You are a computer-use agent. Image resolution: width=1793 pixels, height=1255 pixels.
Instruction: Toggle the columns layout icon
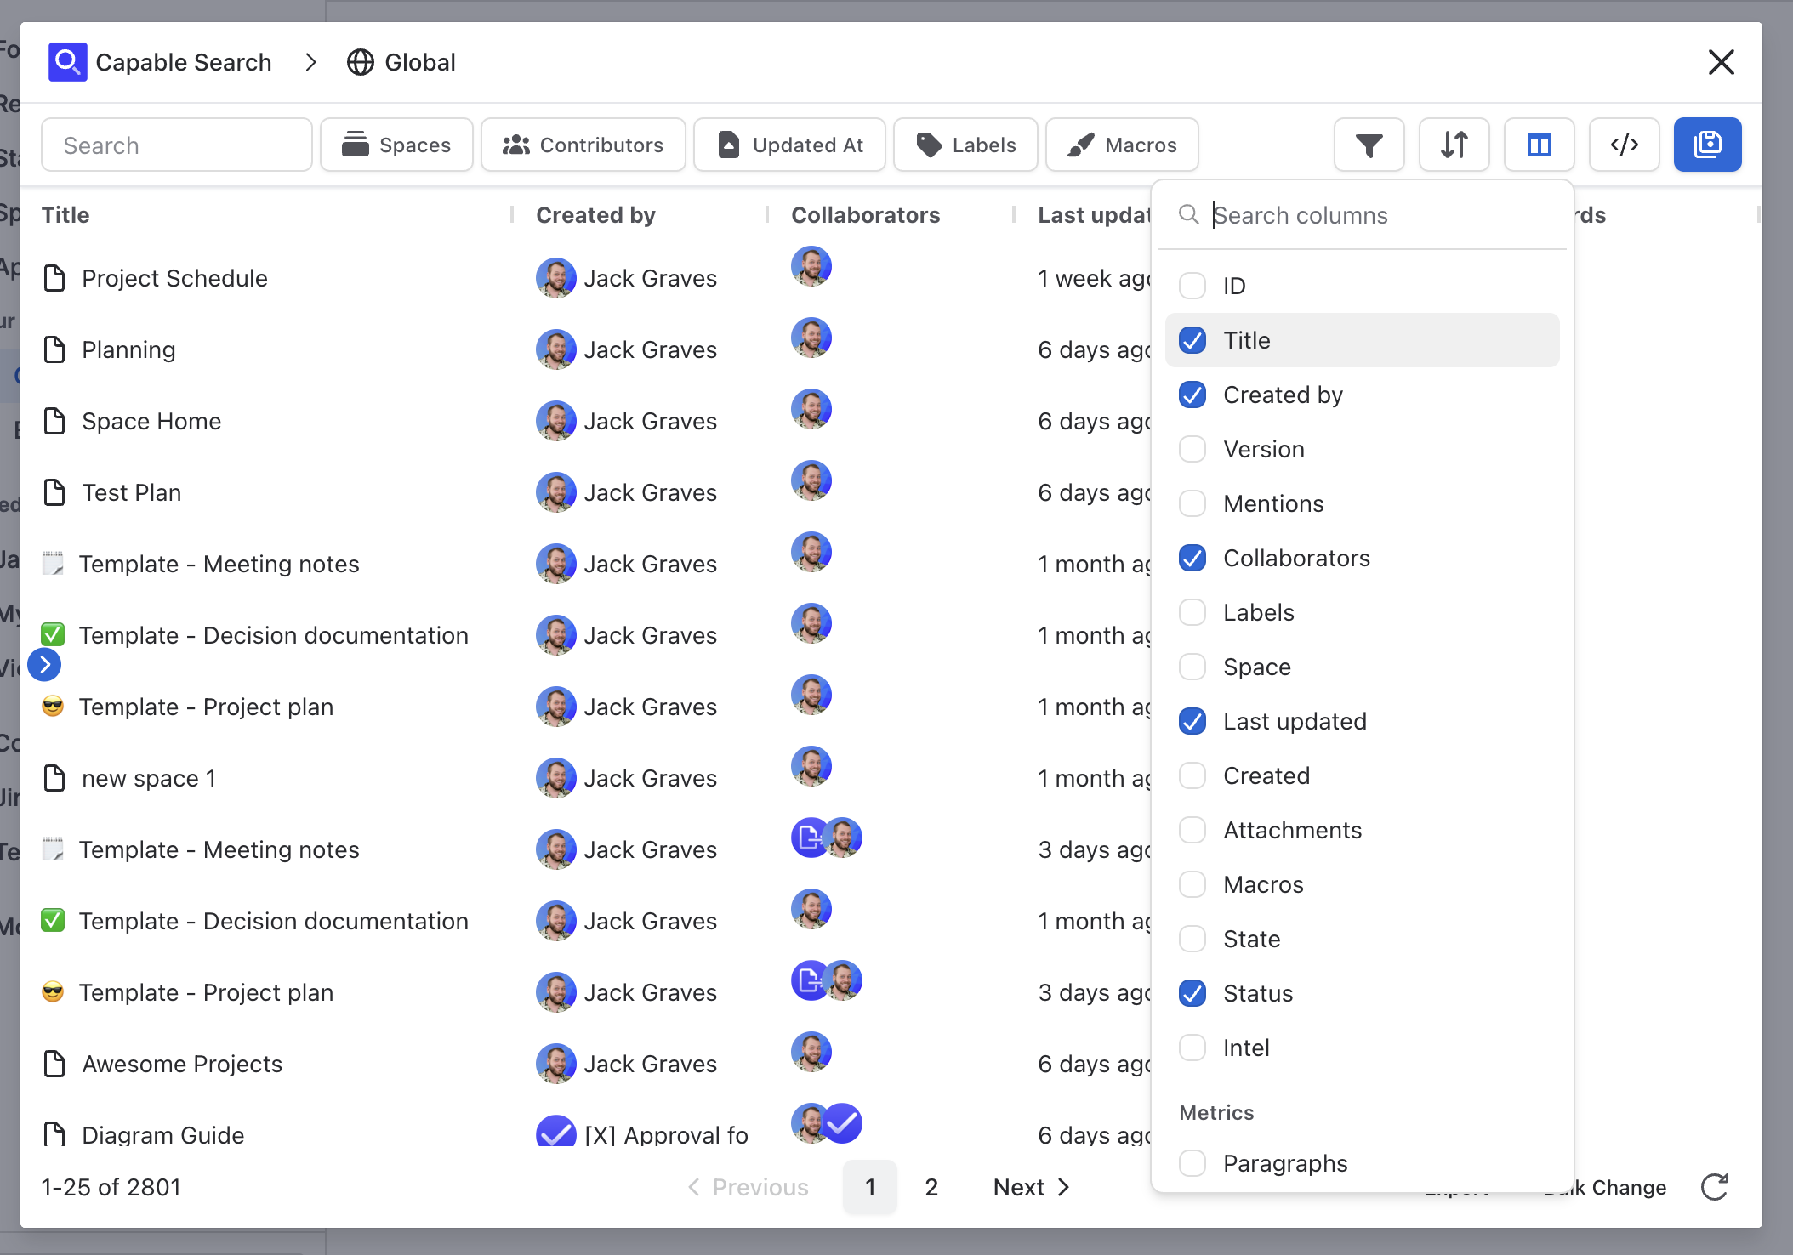[x=1539, y=145]
